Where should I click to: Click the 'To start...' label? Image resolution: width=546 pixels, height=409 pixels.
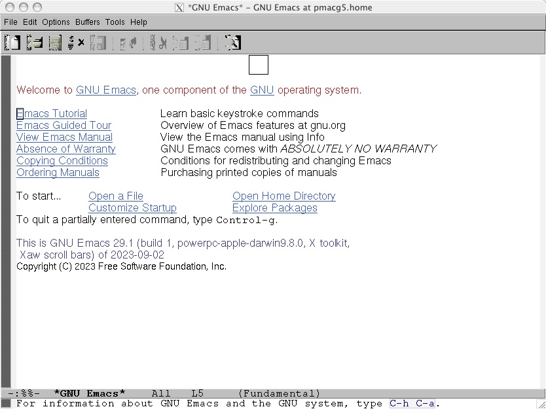39,196
